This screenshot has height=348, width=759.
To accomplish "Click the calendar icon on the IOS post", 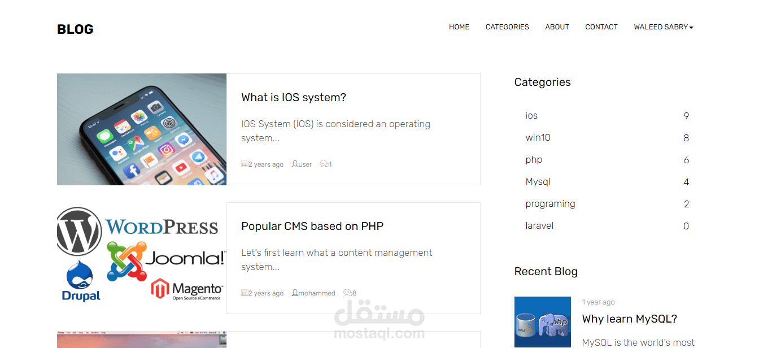I will (x=245, y=164).
